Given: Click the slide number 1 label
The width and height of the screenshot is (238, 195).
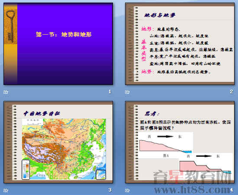Looking at the screenshot, I should 110,91.
